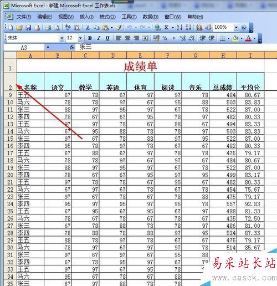Select the 总成绩 header cell
This screenshot has width=277, height=286.
(223, 81)
